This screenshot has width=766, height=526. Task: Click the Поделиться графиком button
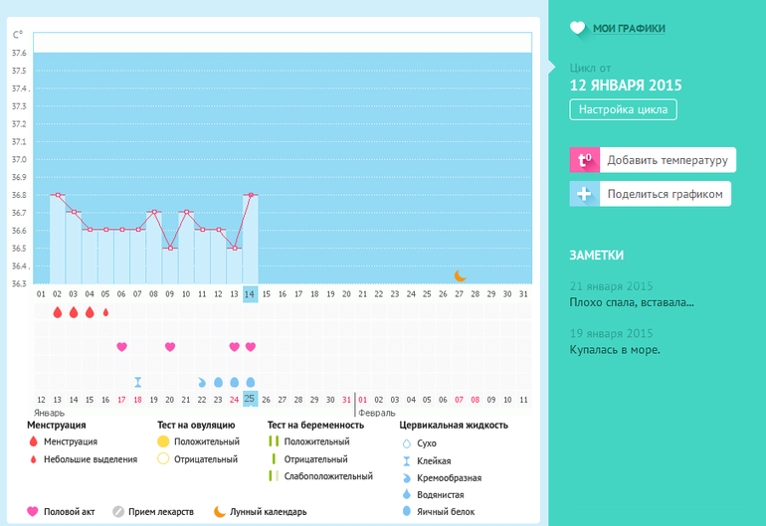point(665,194)
